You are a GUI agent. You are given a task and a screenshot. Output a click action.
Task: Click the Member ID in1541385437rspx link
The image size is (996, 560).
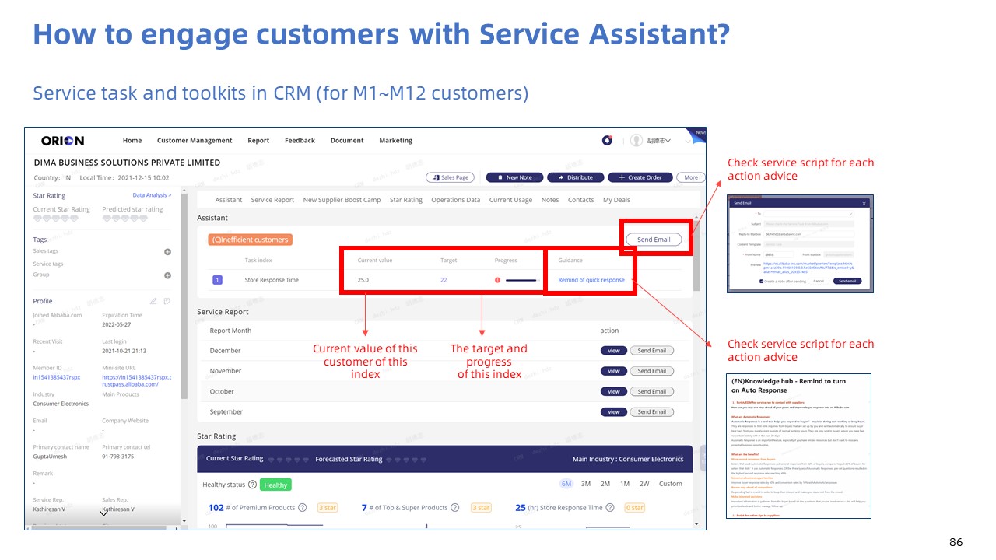(57, 377)
